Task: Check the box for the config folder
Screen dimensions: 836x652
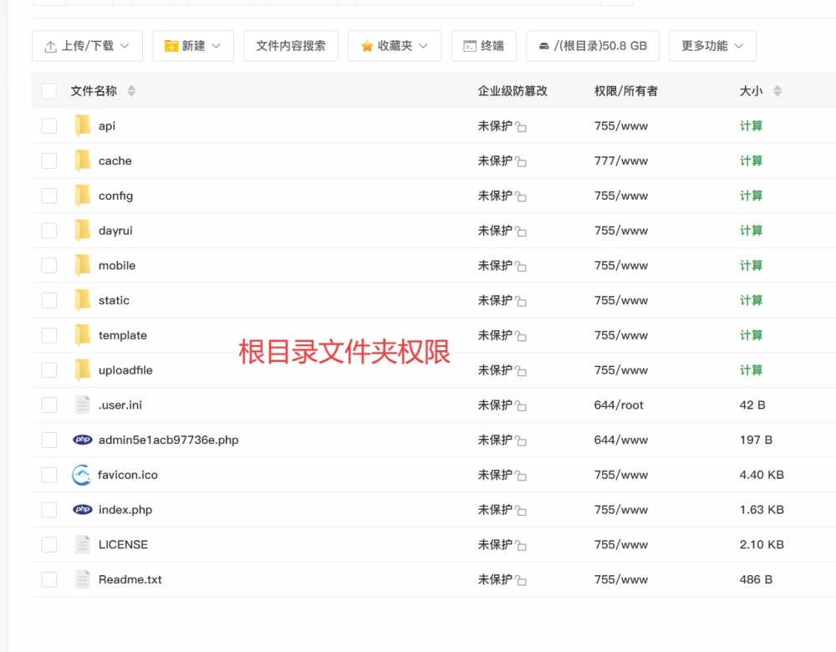Action: [x=49, y=196]
